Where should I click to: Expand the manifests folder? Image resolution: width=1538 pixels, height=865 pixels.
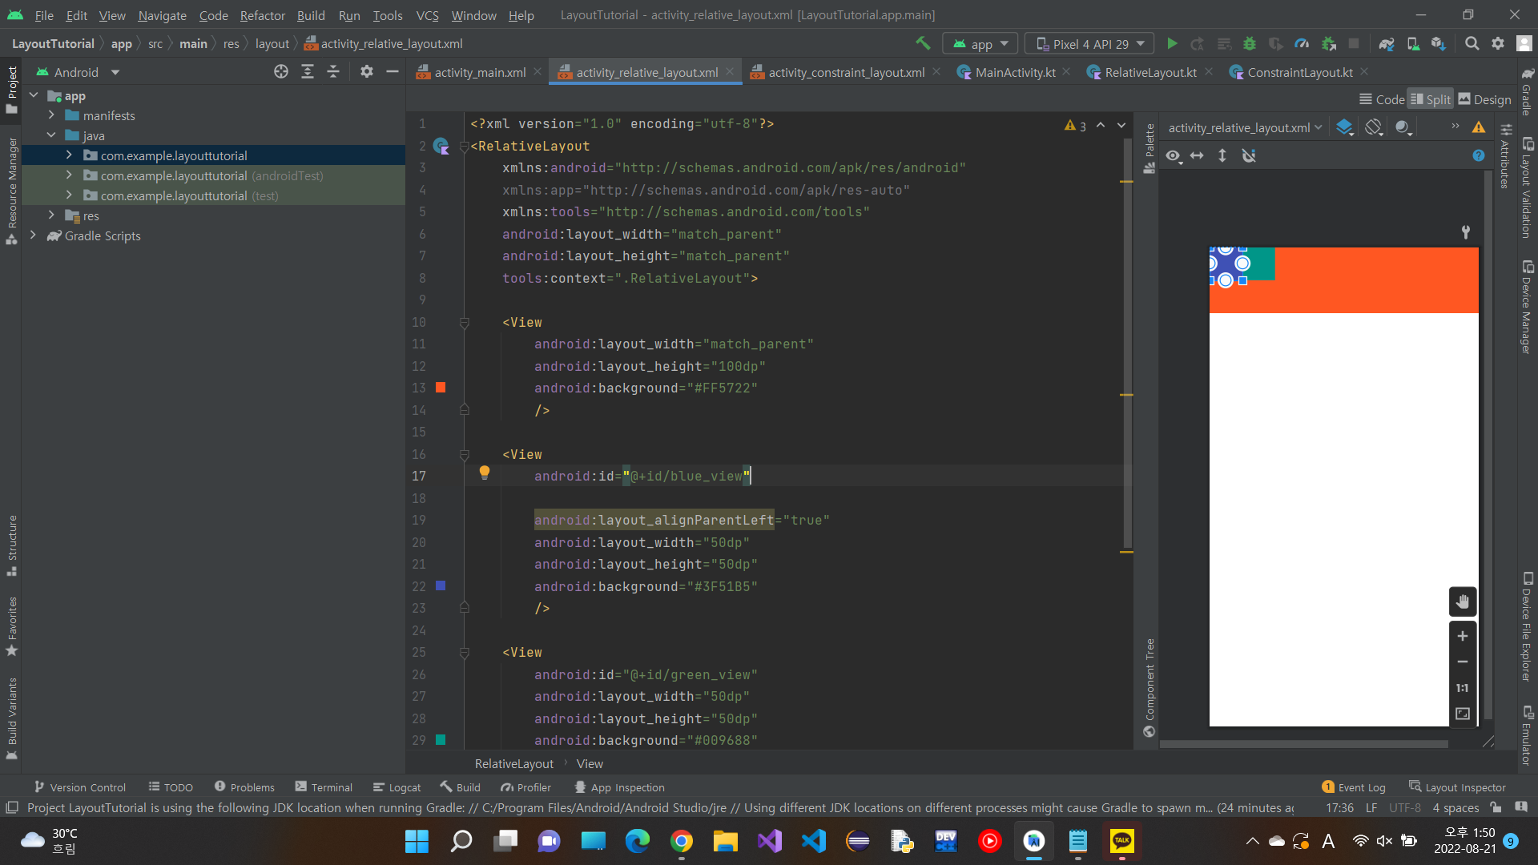pos(51,115)
